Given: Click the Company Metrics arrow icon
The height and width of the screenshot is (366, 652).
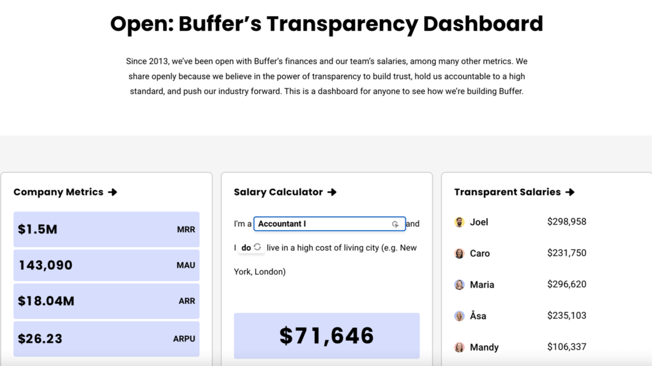Looking at the screenshot, I should (x=112, y=192).
